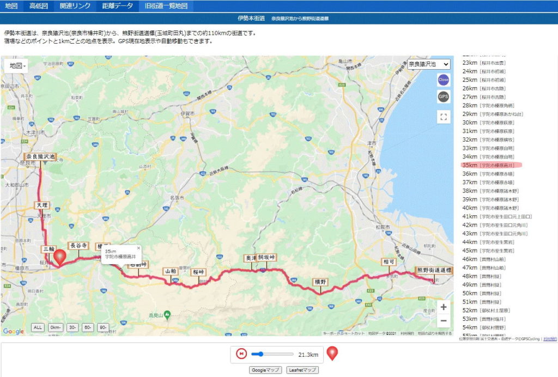The image size is (558, 377).
Task: Open the 奈良猿沢池 location selector
Action: tap(429, 64)
